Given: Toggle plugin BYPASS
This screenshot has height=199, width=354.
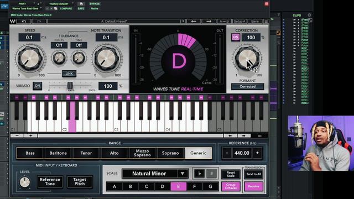Looking at the screenshot, I should (95, 4).
